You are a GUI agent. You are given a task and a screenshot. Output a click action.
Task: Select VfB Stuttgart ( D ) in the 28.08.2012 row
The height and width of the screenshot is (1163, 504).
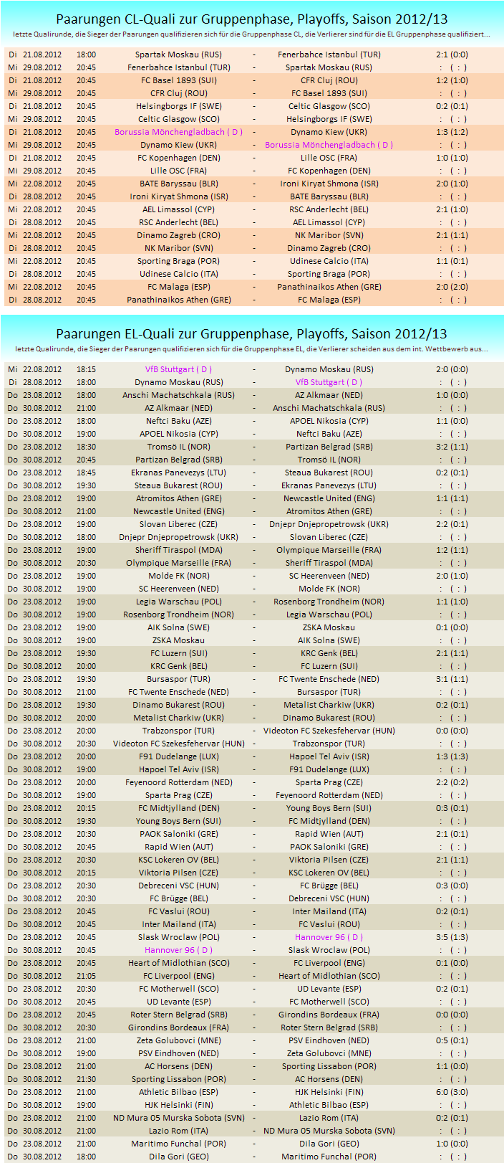[329, 382]
